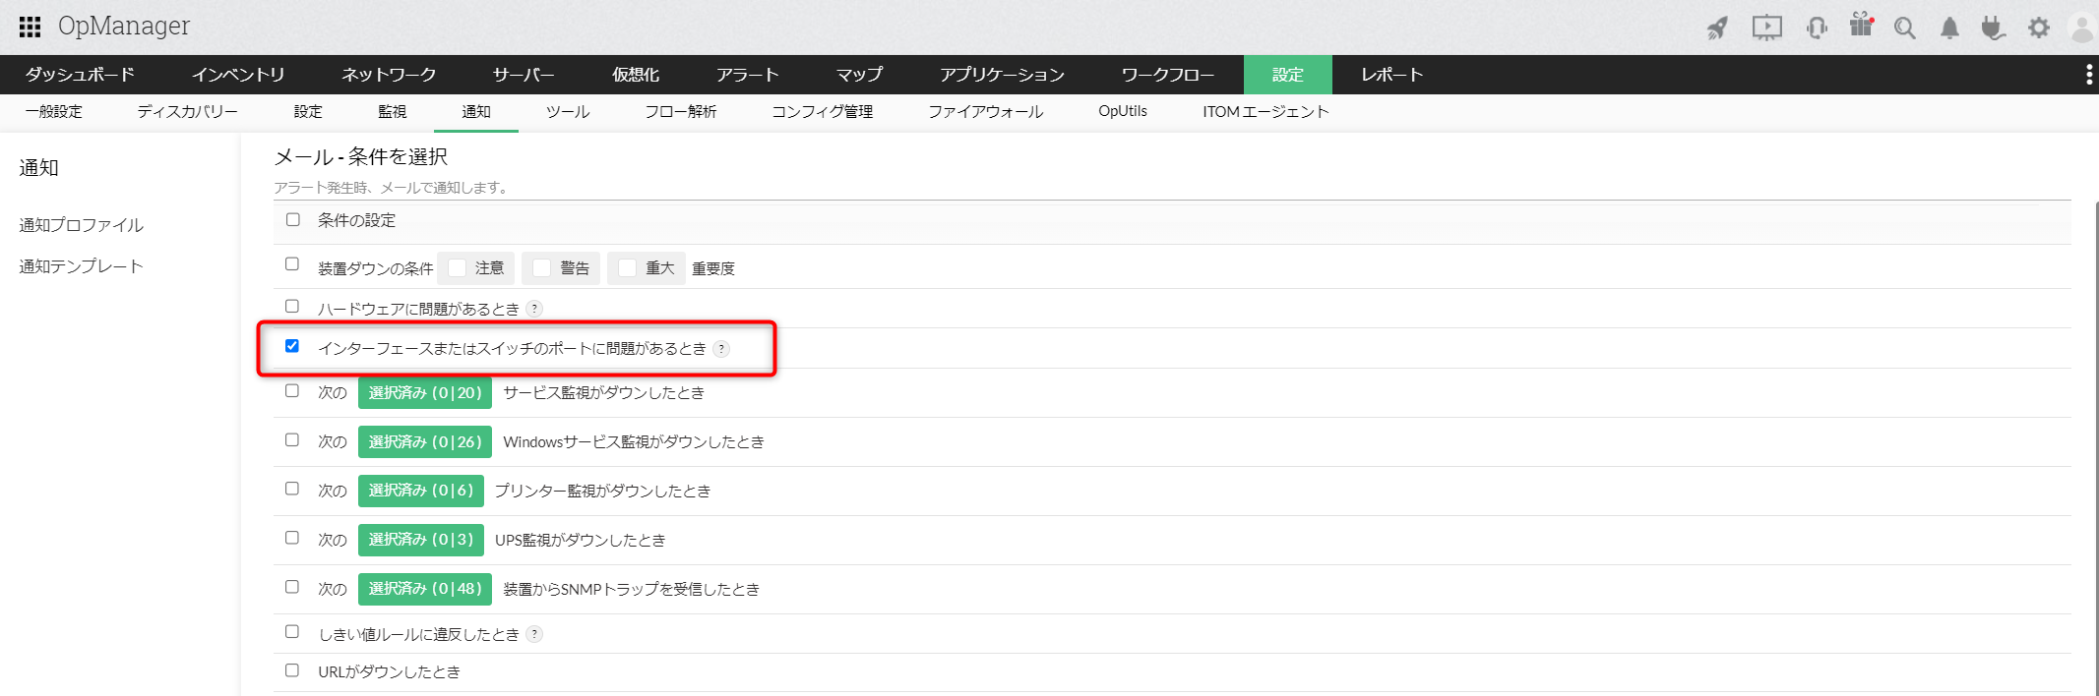Select the 重大 severity button
The height and width of the screenshot is (696, 2099).
tap(647, 267)
